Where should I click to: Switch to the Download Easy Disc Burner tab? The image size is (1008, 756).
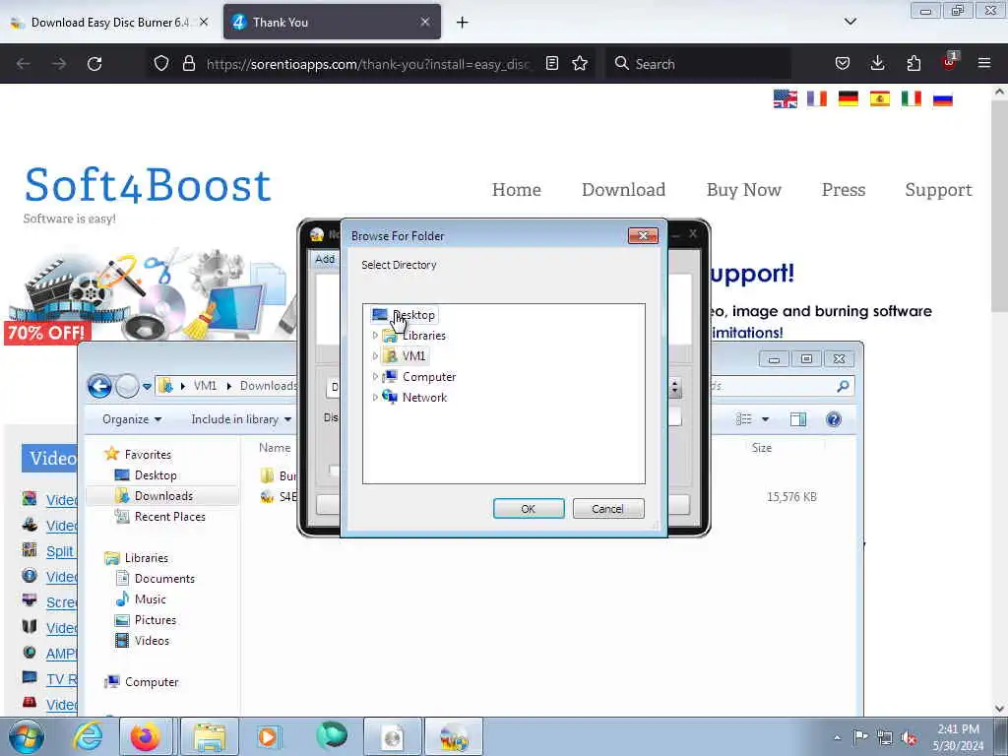click(109, 23)
